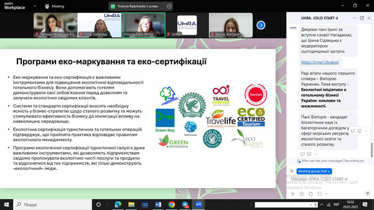Expand the Zoom Workplace menu chevron
The image size is (374, 210).
point(35,6)
